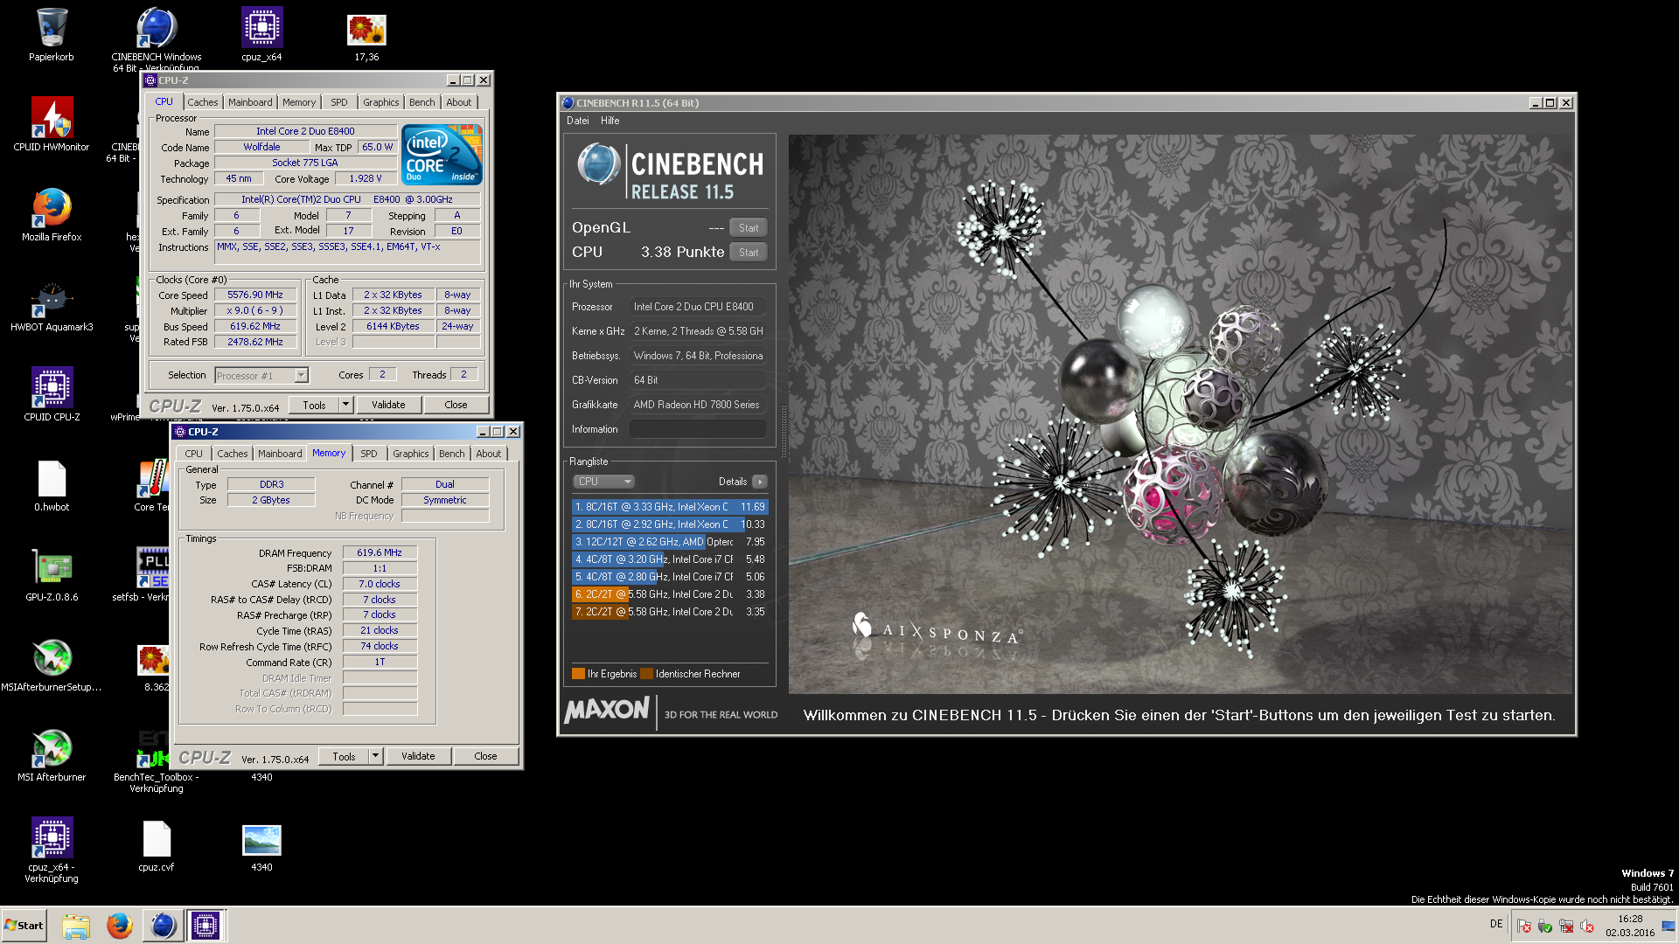Open SPD tab in top CPU-Z
This screenshot has height=944, width=1679.
(339, 102)
